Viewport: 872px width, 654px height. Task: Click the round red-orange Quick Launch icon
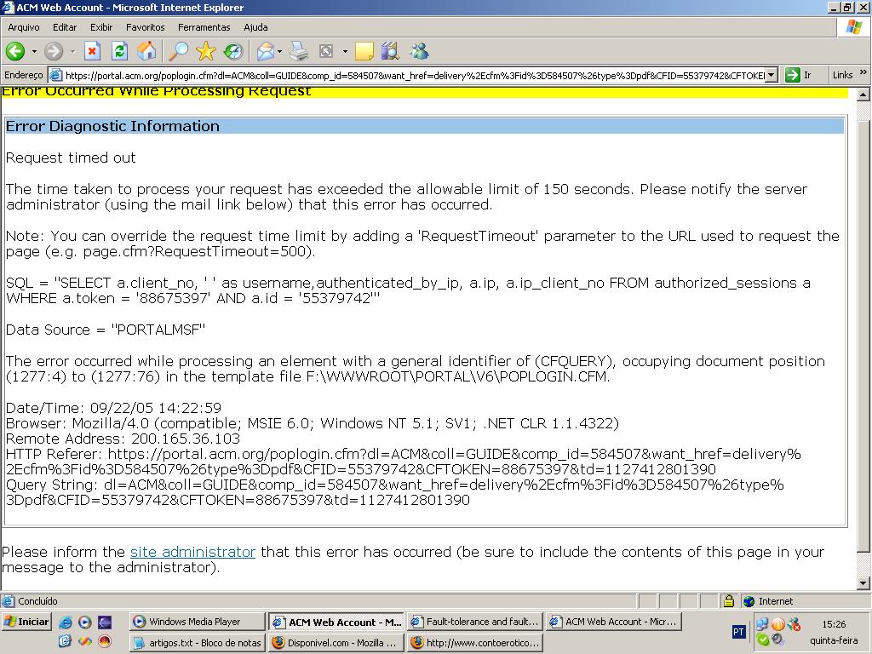[x=104, y=641]
